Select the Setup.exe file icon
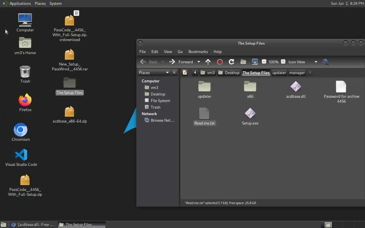Screen dimensions: 365x228 [250, 113]
